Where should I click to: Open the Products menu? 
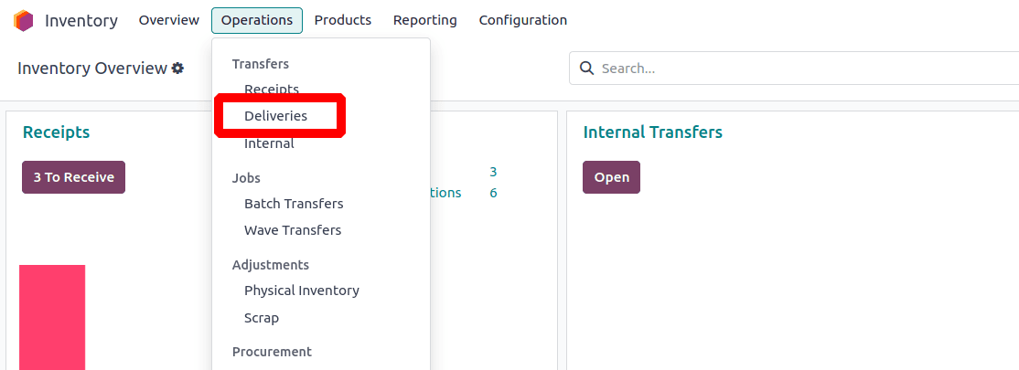pyautogui.click(x=342, y=20)
